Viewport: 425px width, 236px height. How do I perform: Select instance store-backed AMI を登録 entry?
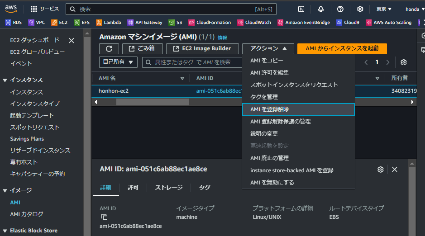click(298, 170)
